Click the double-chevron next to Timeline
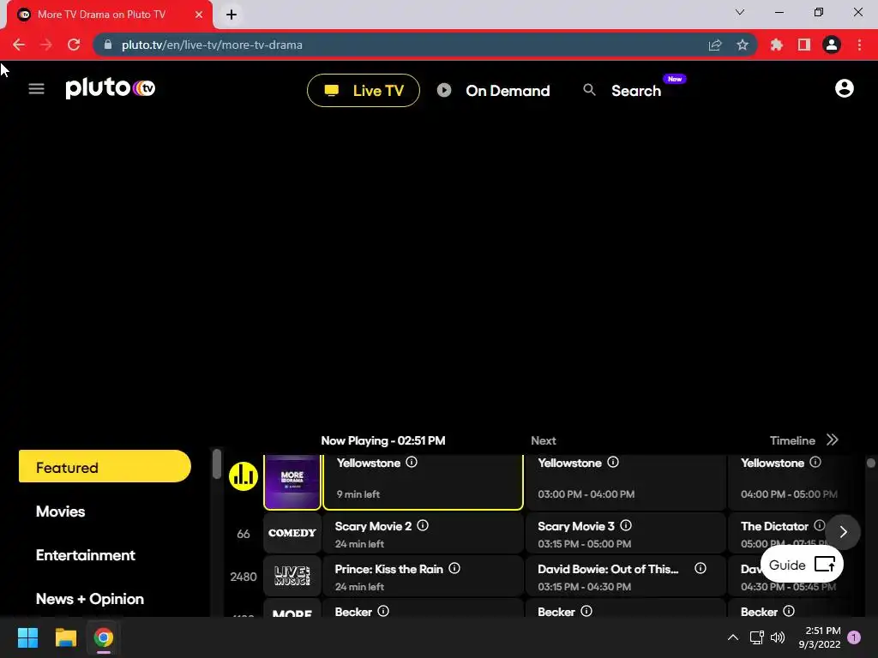The image size is (878, 658). [x=832, y=440]
